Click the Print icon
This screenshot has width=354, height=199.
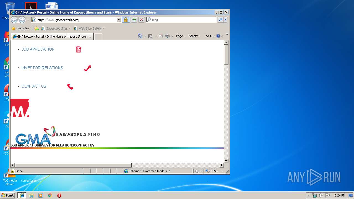coord(167,36)
